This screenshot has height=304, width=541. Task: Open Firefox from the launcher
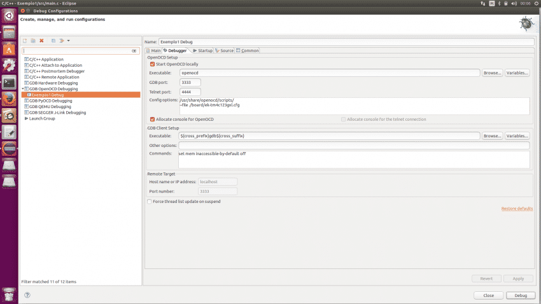point(9,99)
